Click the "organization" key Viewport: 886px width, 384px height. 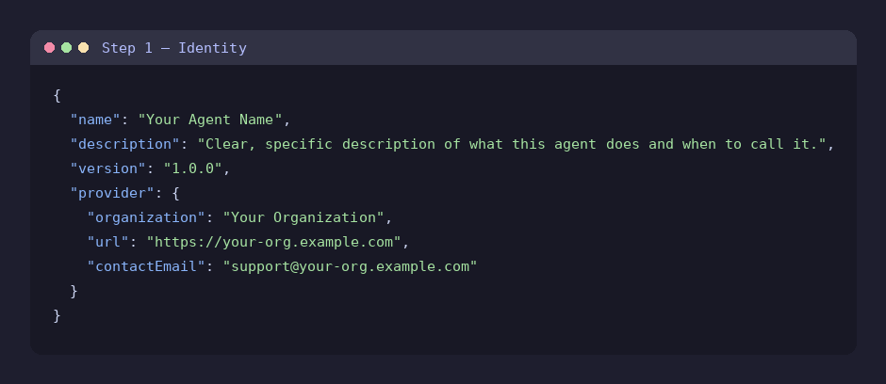click(146, 217)
